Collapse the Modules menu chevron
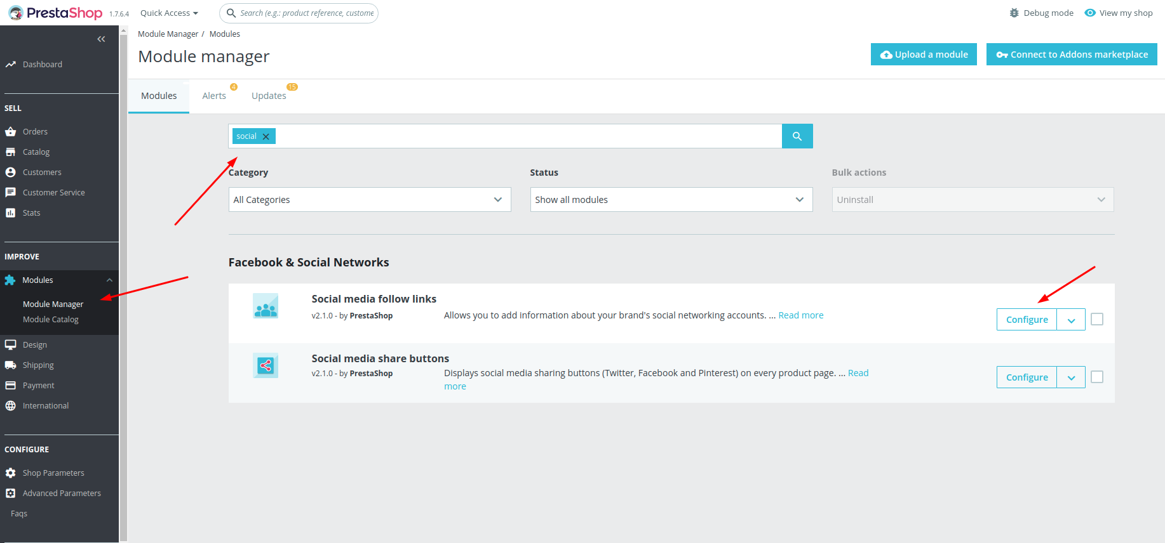This screenshot has width=1165, height=543. pos(109,280)
